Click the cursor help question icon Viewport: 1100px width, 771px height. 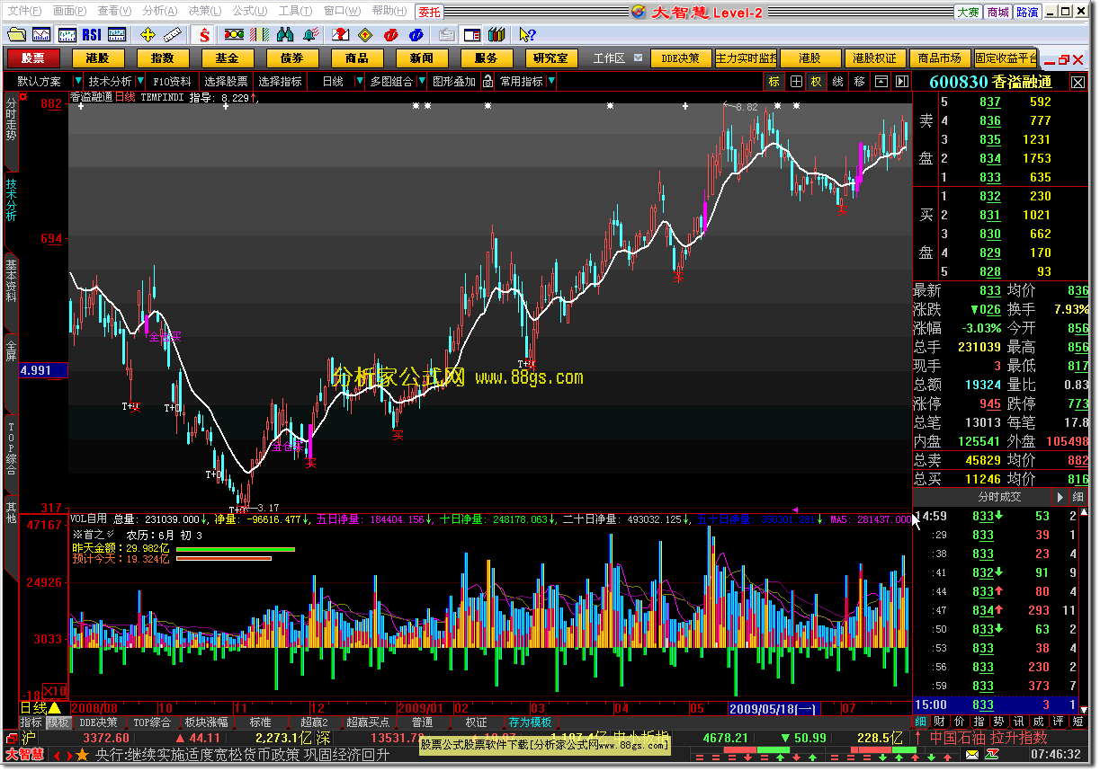[527, 35]
